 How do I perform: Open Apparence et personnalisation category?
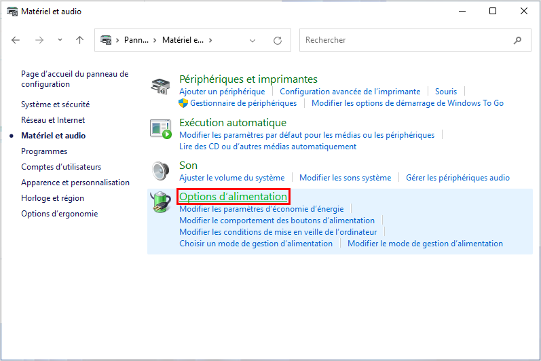[75, 183]
